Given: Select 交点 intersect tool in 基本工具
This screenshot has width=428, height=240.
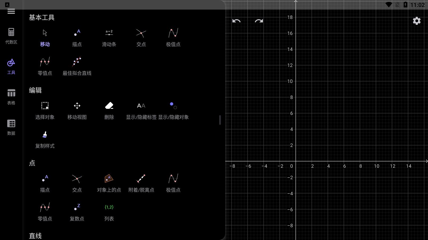Looking at the screenshot, I should (141, 37).
